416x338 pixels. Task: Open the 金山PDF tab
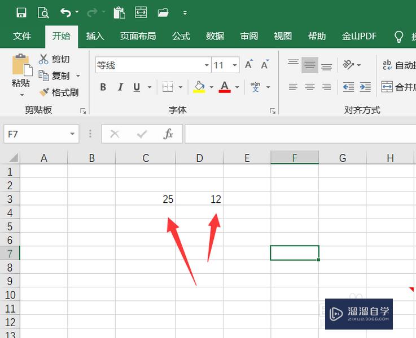click(359, 36)
